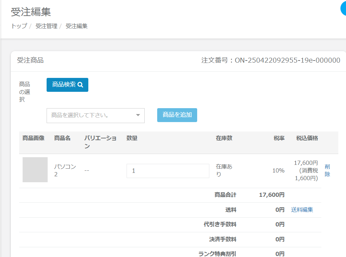Go to トップ in the breadcrumb
The image size is (346, 257).
[x=19, y=26]
